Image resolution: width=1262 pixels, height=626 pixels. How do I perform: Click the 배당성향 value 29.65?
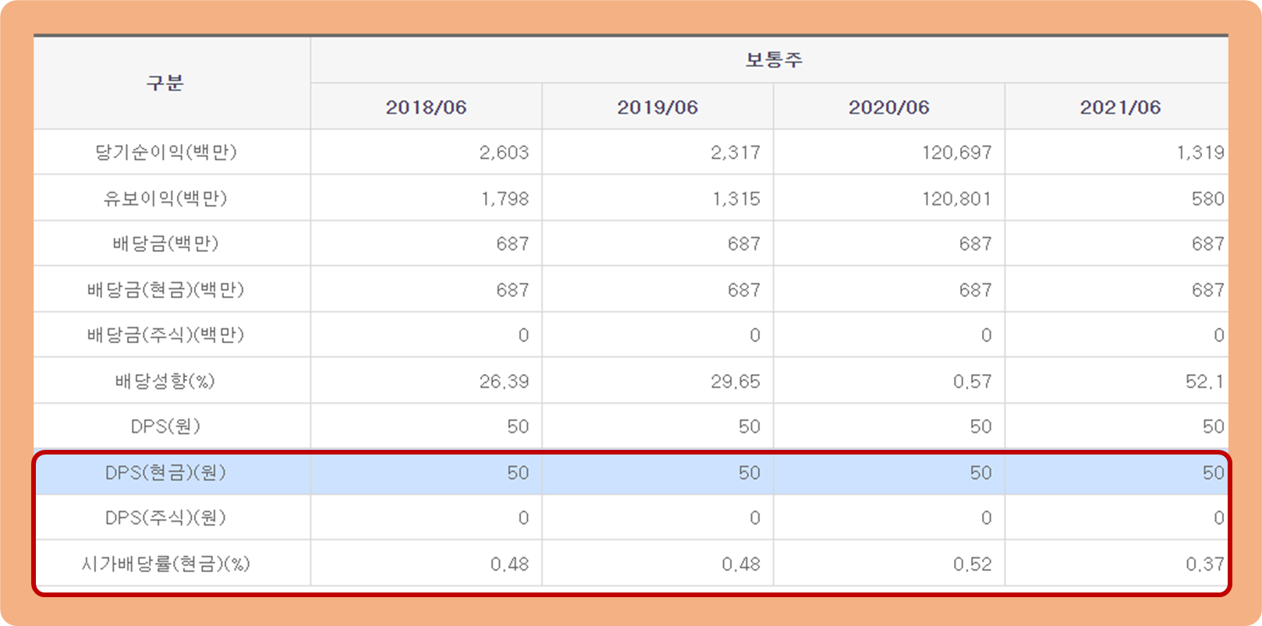click(736, 381)
